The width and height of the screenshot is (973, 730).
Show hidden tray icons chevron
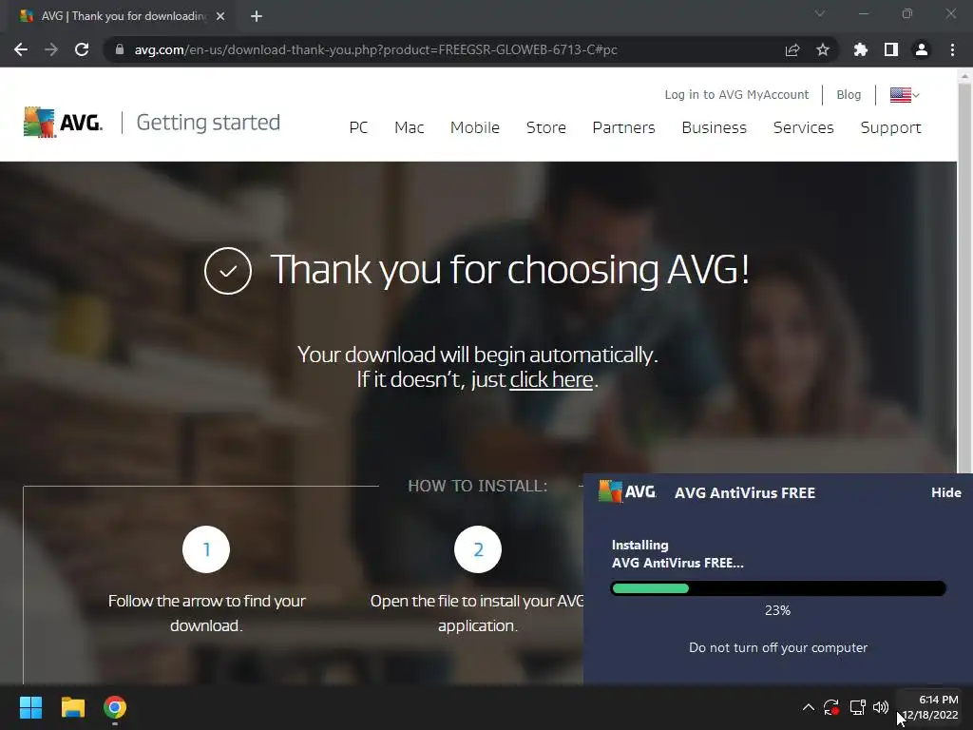[808, 707]
